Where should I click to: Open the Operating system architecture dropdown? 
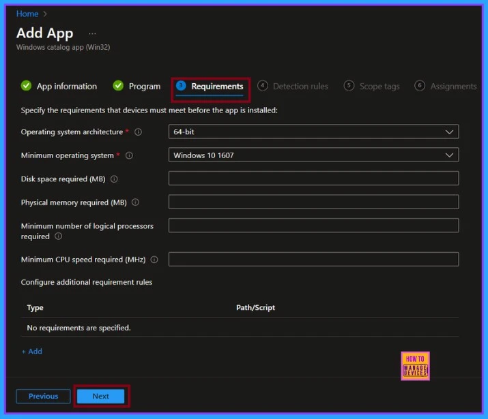(313, 131)
